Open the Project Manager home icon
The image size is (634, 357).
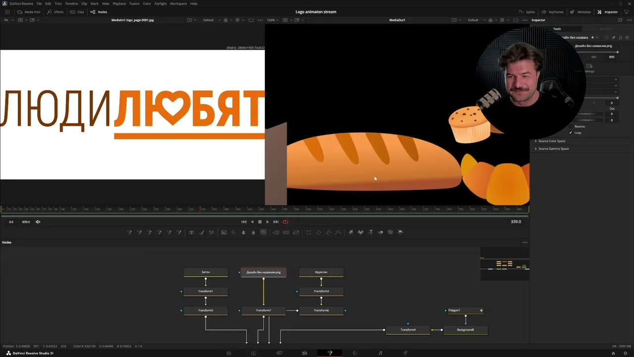(x=613, y=353)
